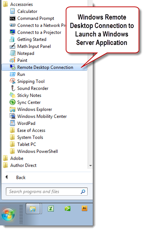Expand the Author Direct folder
Screen dimensions: 159x231
point(6,165)
